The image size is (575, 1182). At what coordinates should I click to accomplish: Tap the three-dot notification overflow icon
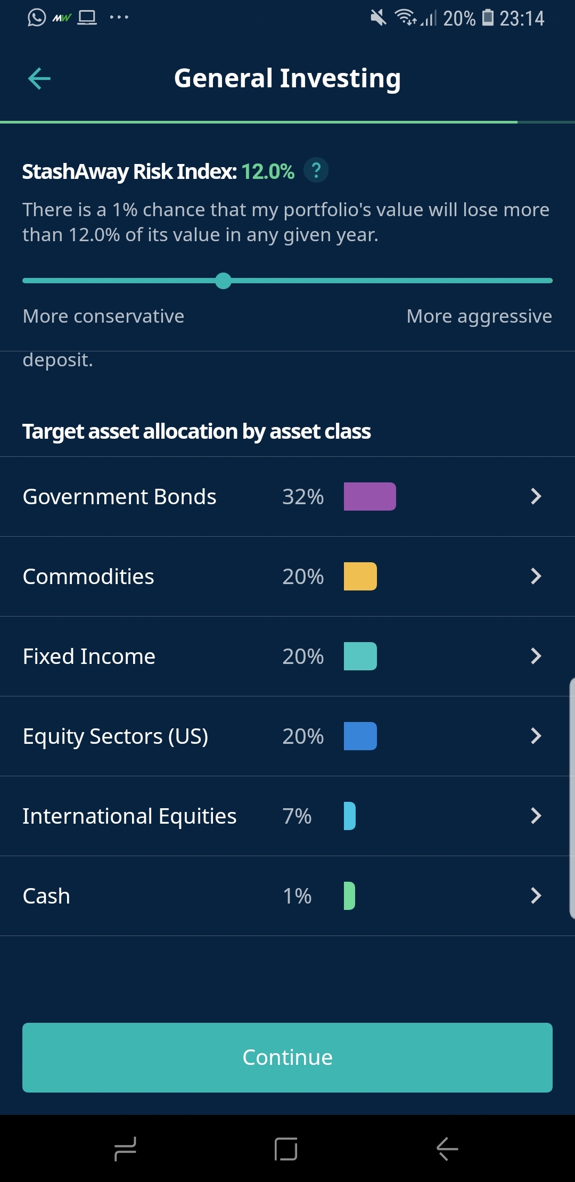[x=119, y=18]
